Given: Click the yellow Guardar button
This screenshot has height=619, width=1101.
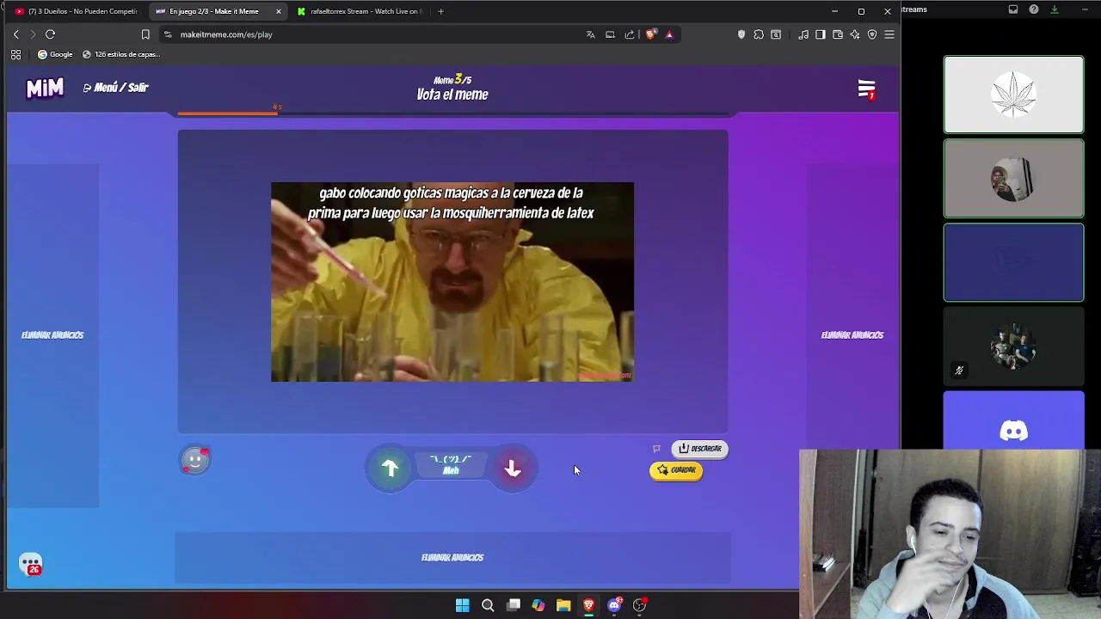Looking at the screenshot, I should coord(676,470).
